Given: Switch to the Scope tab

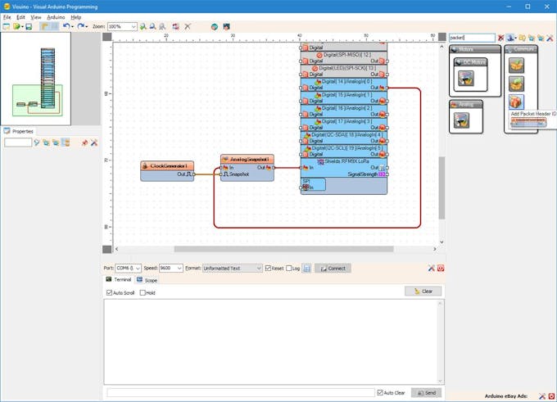Looking at the screenshot, I should click(147, 280).
